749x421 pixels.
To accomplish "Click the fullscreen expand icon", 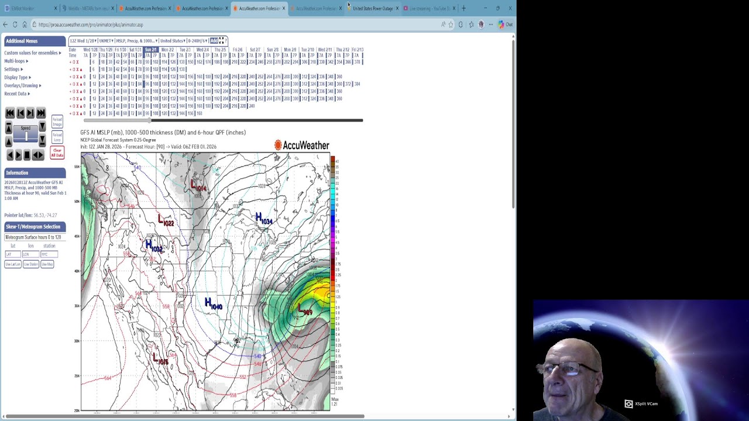I will coord(221,41).
